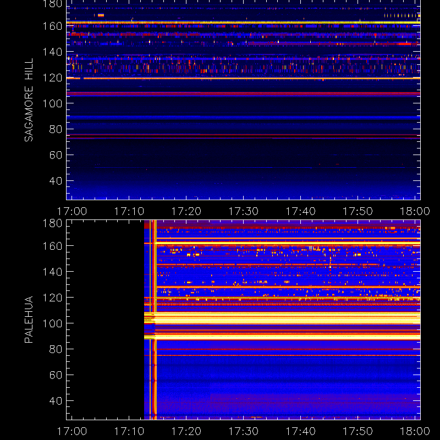Click short yellow burst near 17:05 in Sagamore Hill

click(x=101, y=15)
